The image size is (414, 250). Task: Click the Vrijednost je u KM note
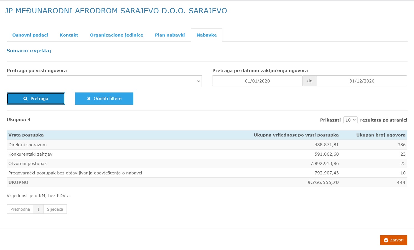[x=38, y=196]
